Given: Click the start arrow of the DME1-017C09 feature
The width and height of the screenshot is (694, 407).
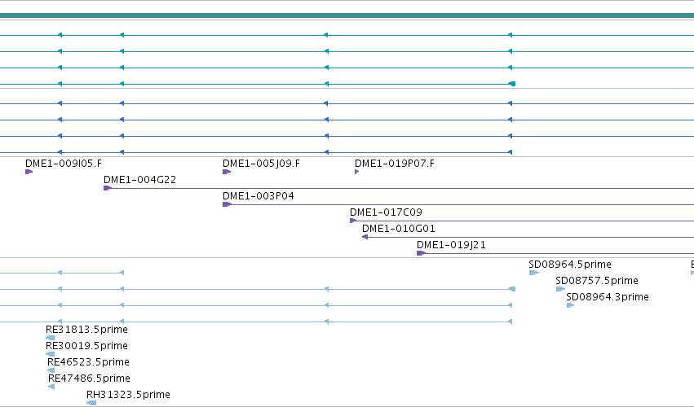Looking at the screenshot, I should (353, 221).
